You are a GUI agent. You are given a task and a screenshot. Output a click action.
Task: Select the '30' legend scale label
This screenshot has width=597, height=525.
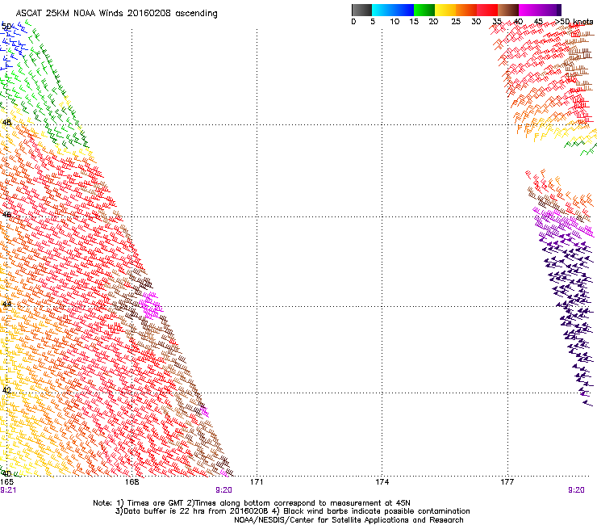[x=476, y=21]
